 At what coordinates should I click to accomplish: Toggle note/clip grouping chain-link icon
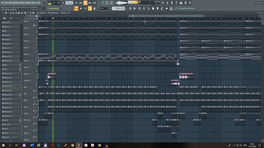90,8
